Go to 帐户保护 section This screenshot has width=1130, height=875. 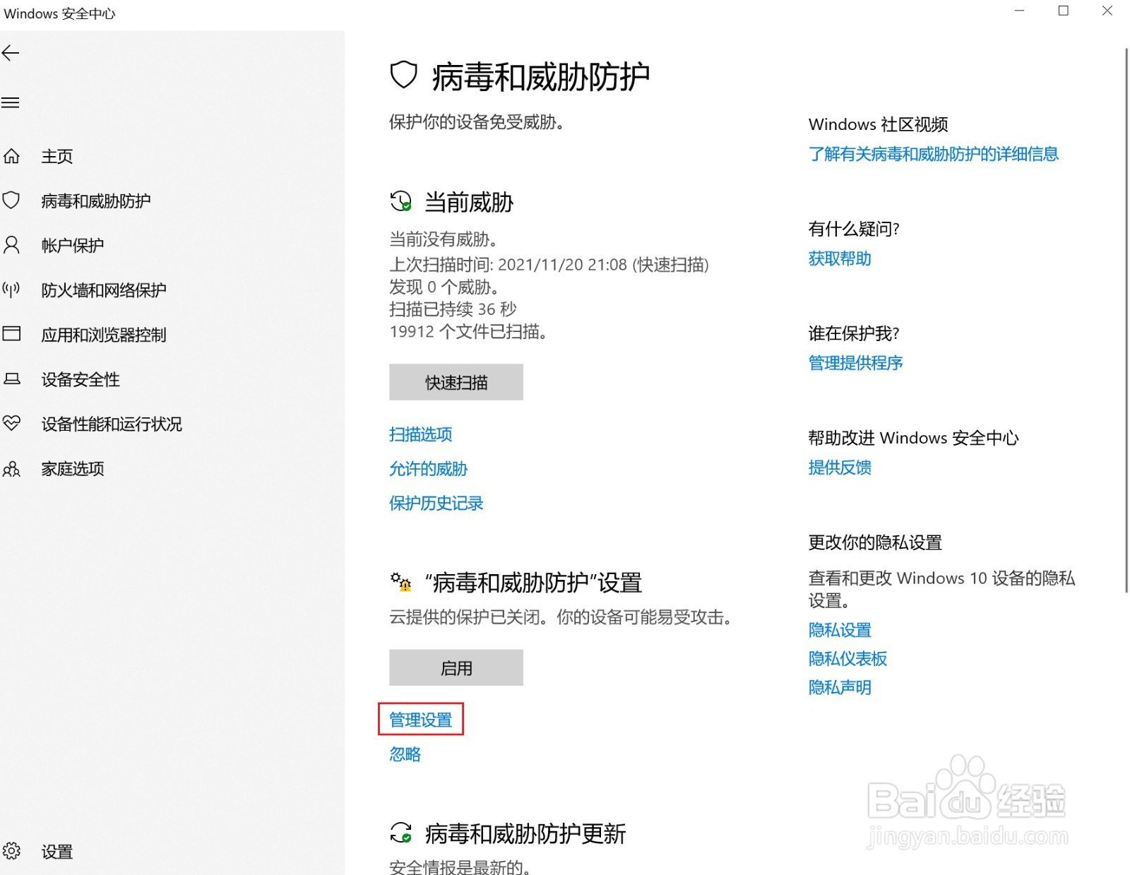click(x=73, y=245)
